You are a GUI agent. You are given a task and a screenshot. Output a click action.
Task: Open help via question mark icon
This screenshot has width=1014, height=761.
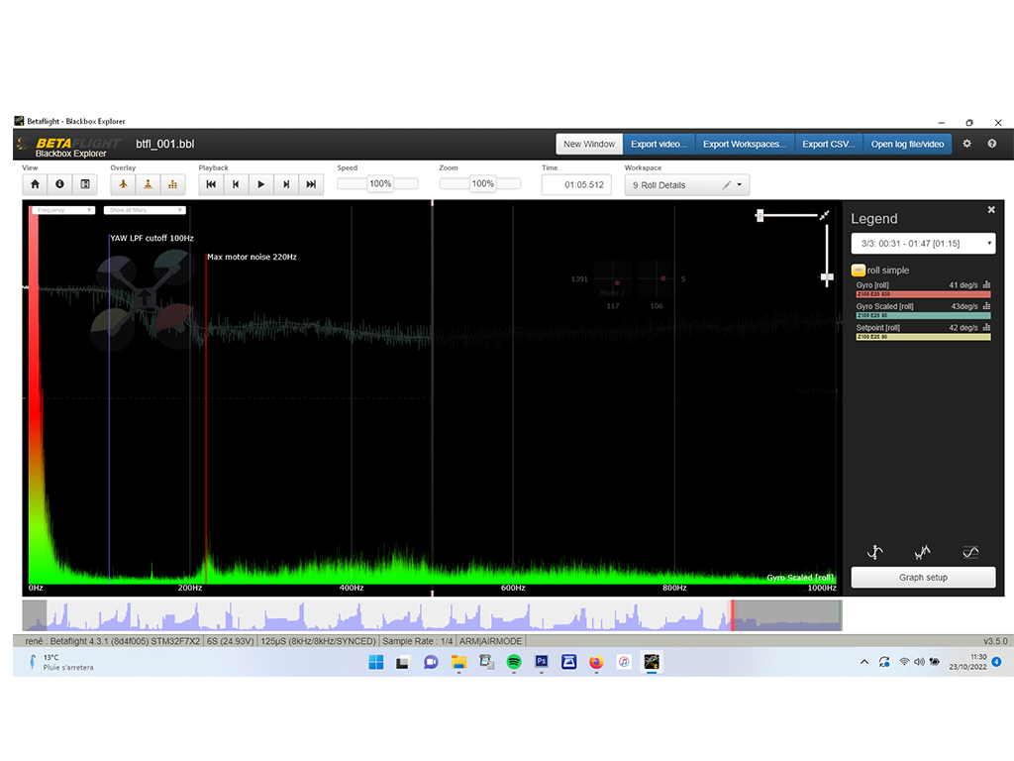click(991, 144)
